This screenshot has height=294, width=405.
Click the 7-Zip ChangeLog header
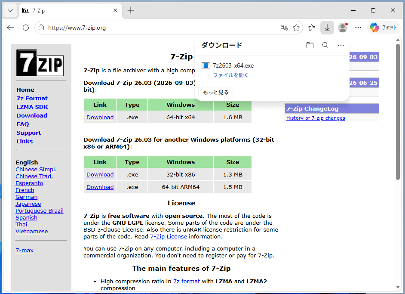coord(332,108)
